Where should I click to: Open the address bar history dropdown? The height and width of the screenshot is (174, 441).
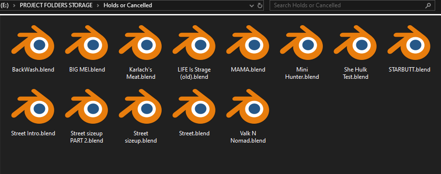pos(251,5)
